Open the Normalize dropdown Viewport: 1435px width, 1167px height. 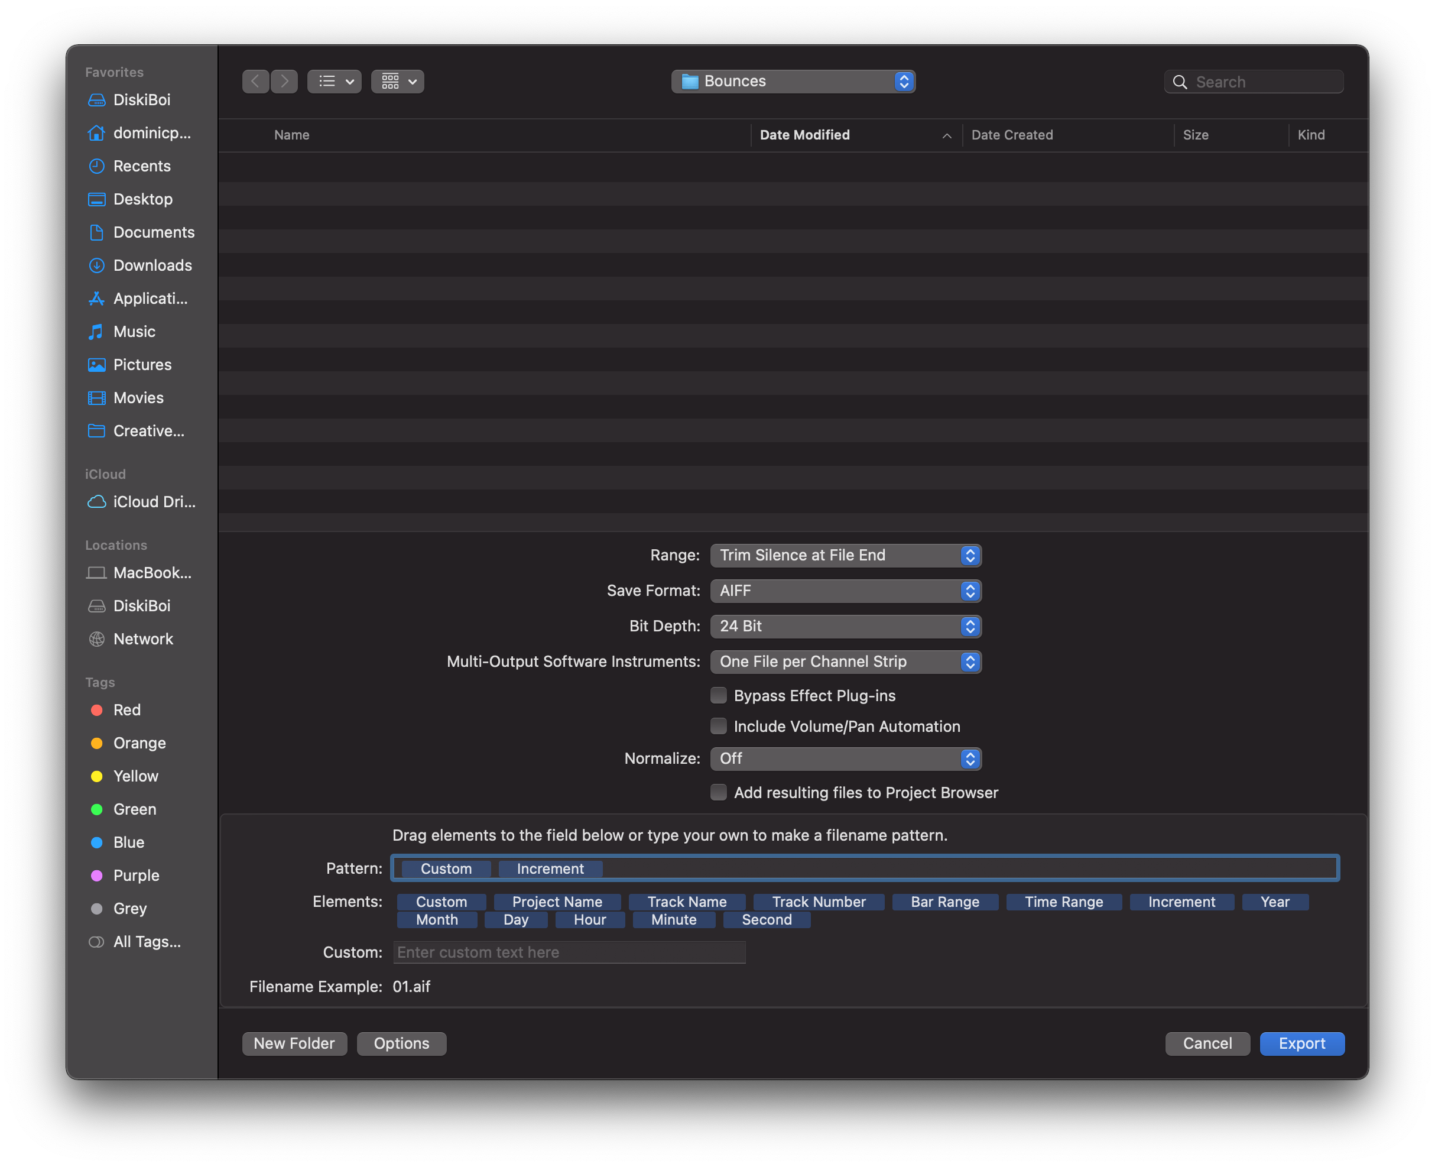(x=845, y=759)
